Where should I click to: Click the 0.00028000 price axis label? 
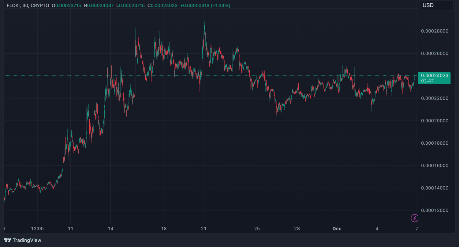pos(435,31)
